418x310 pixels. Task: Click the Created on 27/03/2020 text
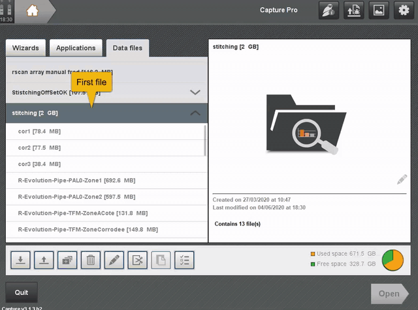[x=251, y=200]
